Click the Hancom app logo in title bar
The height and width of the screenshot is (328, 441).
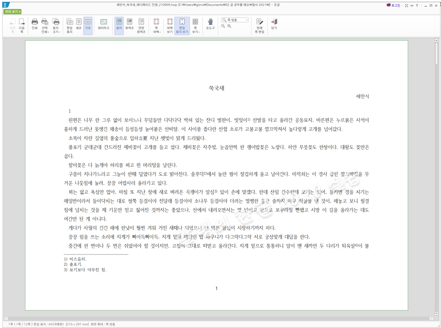point(6,5)
